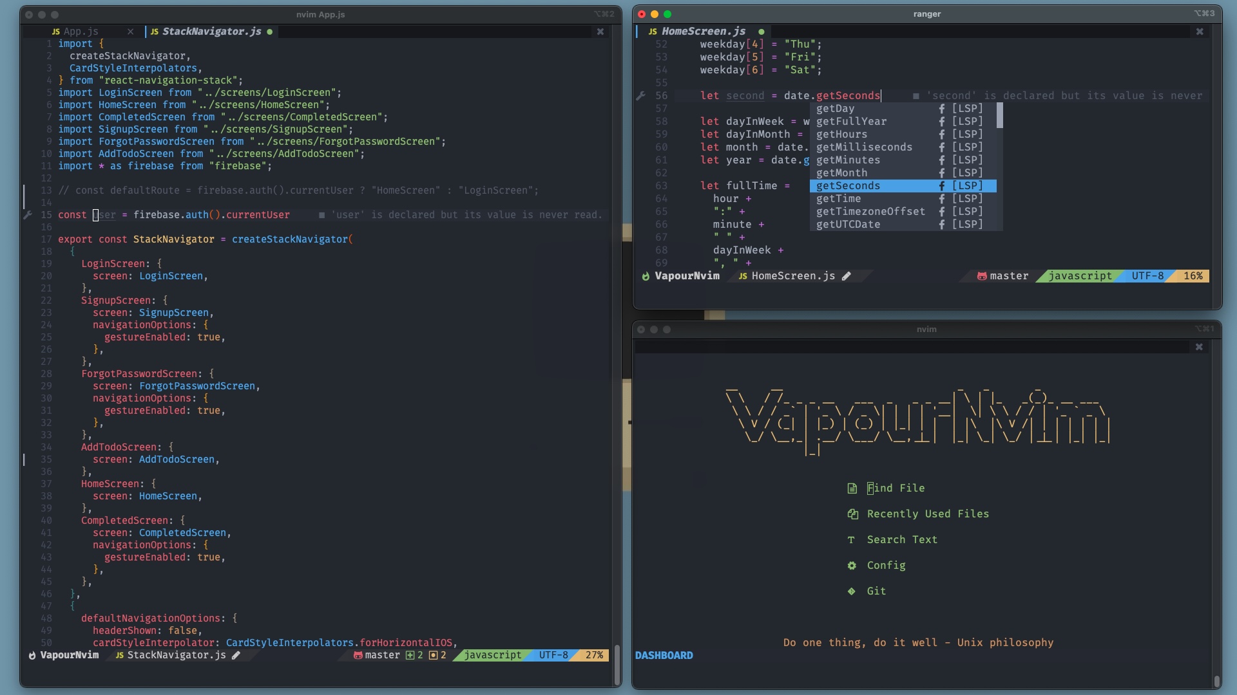Click the wrench diagnostic icon on line 15
This screenshot has width=1237, height=695.
point(28,215)
